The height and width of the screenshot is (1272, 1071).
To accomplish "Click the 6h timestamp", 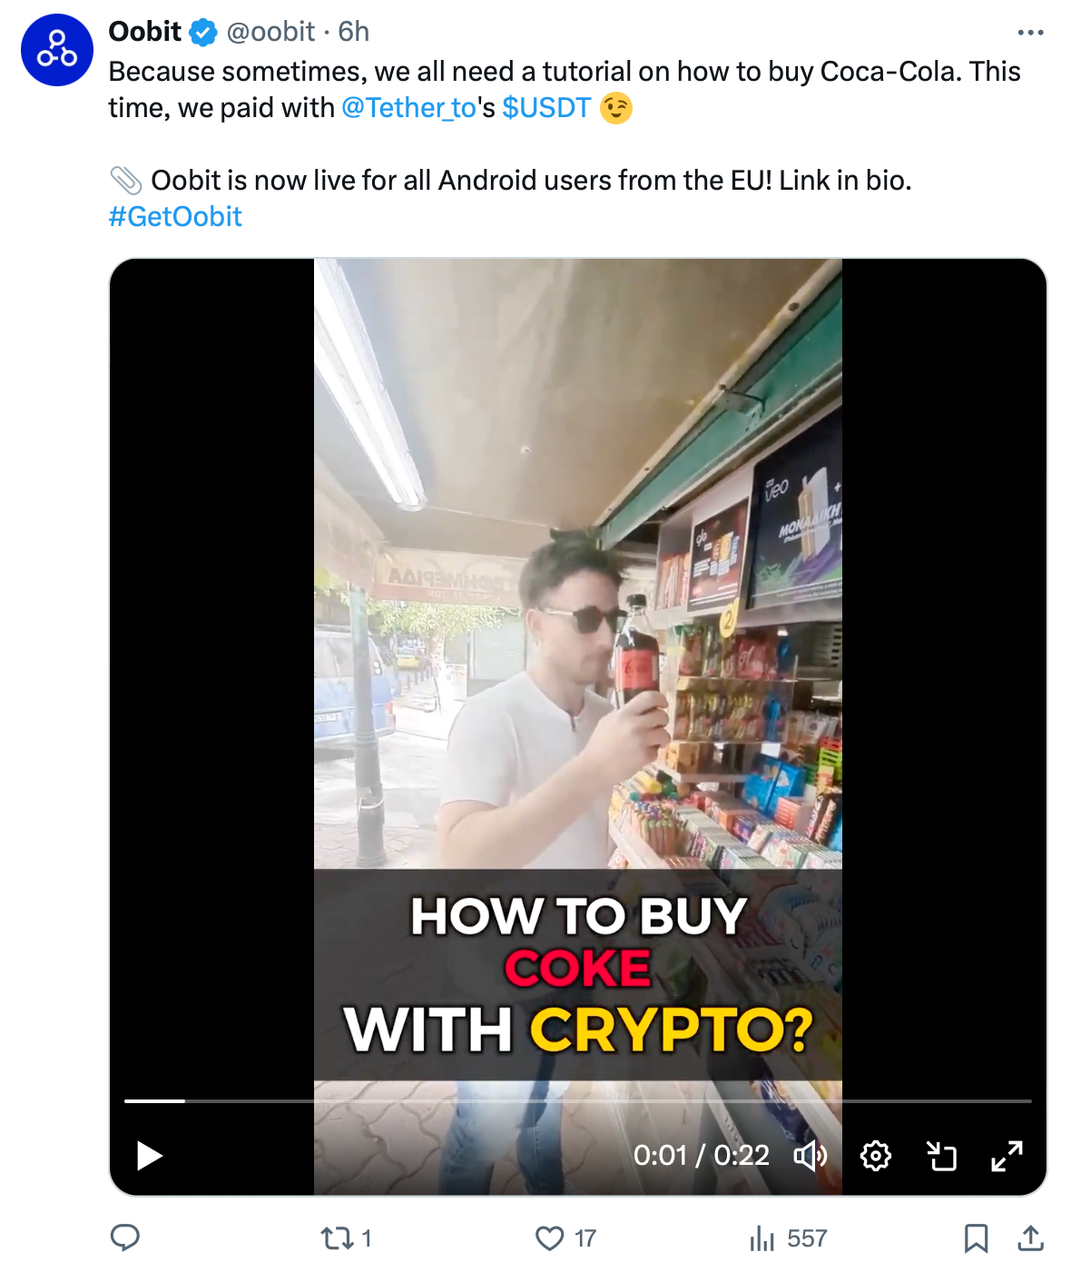I will 354,32.
